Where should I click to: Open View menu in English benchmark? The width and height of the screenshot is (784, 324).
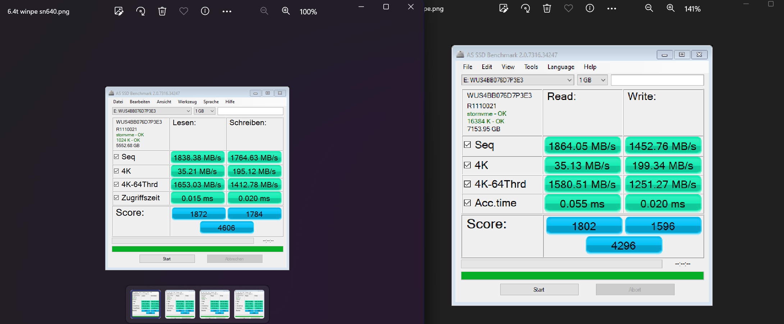508,67
